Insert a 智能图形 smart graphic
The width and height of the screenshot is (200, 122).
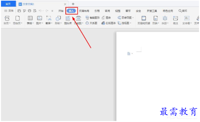point(93,18)
